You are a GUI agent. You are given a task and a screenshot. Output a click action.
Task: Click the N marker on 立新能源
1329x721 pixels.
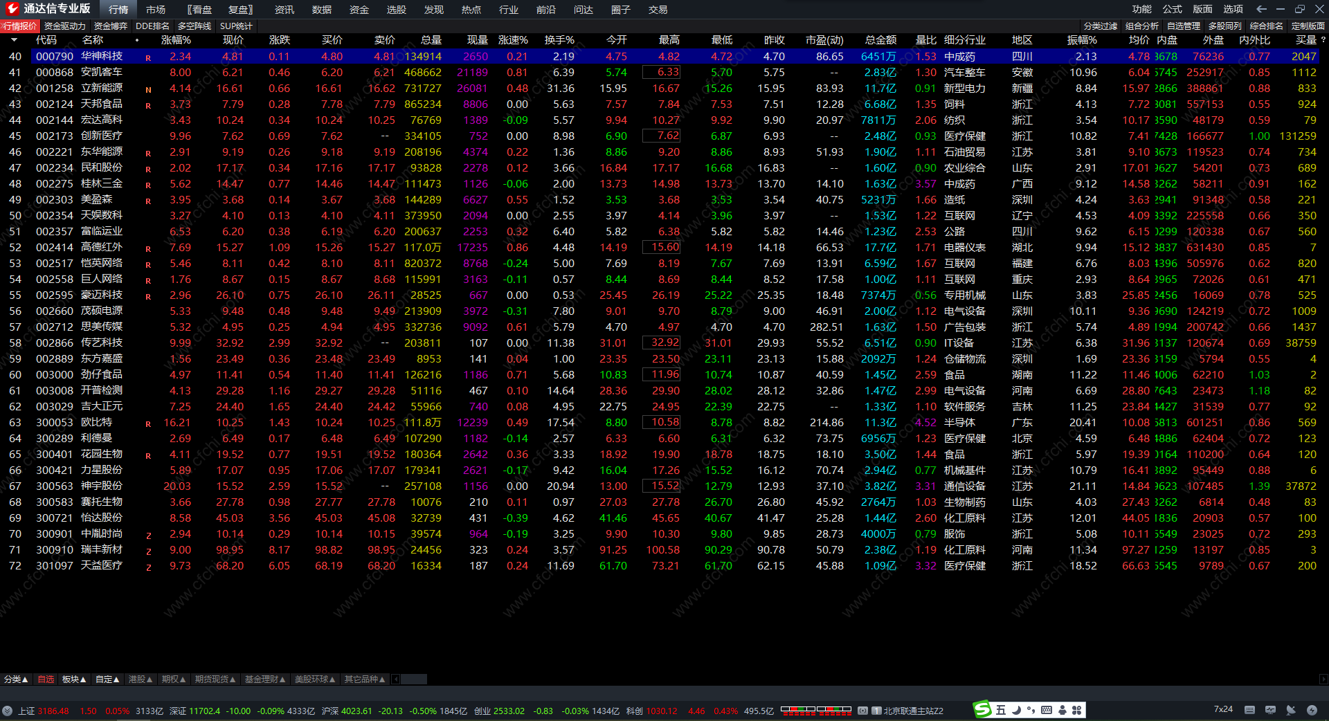coord(148,90)
